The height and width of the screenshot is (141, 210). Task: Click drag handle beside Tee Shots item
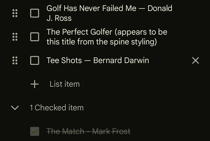[x=15, y=60]
